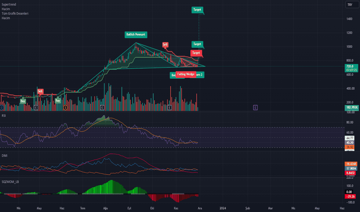
Task: Click the topmost green Target label
Action: coord(197,10)
